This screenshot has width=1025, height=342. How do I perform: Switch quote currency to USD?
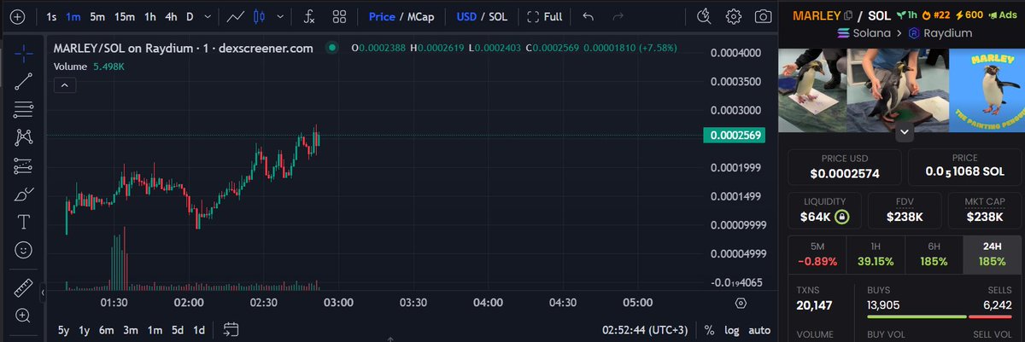(466, 16)
